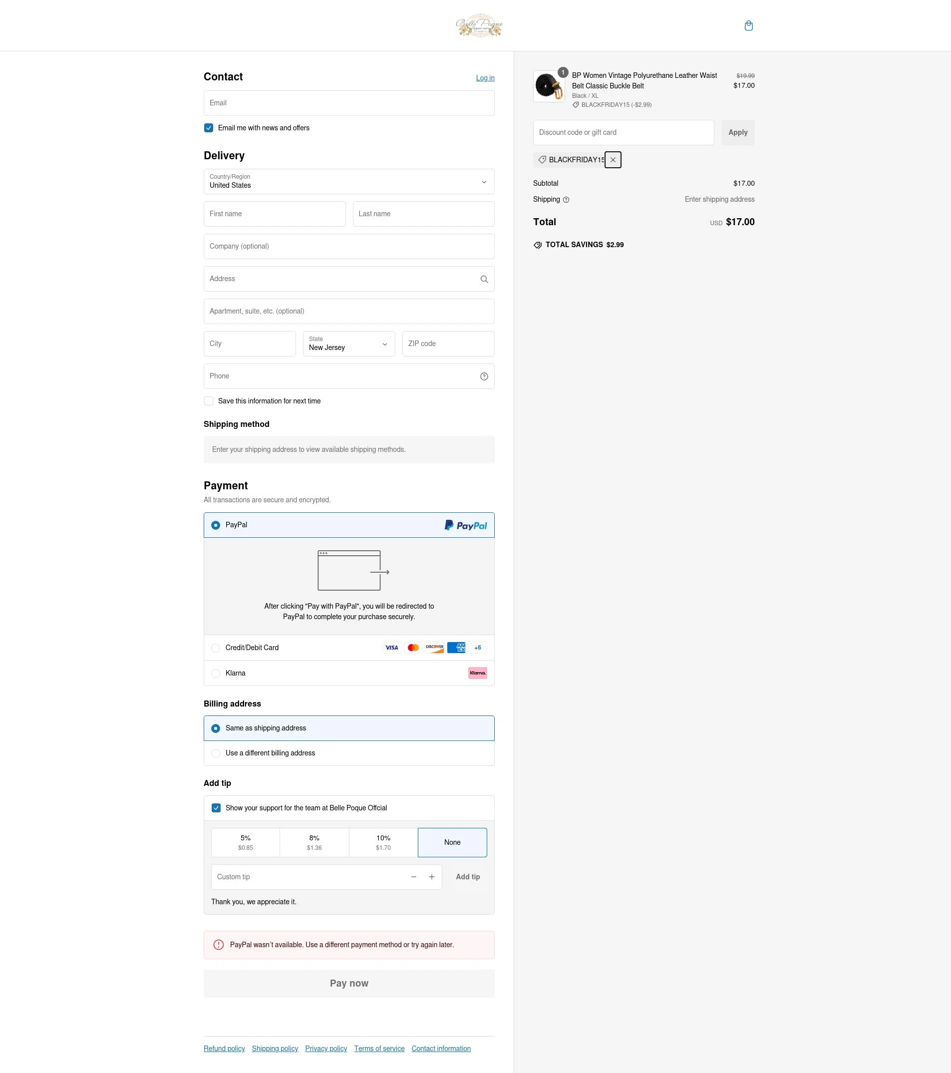Click the discount tag icon in BLACKFRIDAY15 chip

pyautogui.click(x=542, y=160)
